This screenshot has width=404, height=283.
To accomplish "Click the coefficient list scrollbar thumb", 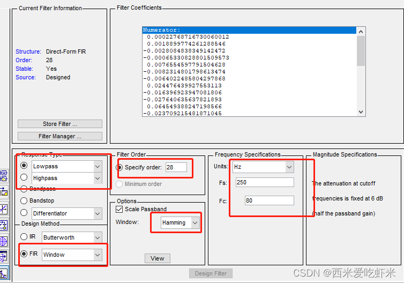I will 361,51.
